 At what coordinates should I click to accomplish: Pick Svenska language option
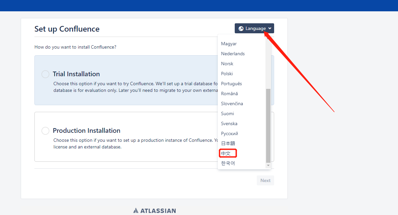tap(229, 124)
